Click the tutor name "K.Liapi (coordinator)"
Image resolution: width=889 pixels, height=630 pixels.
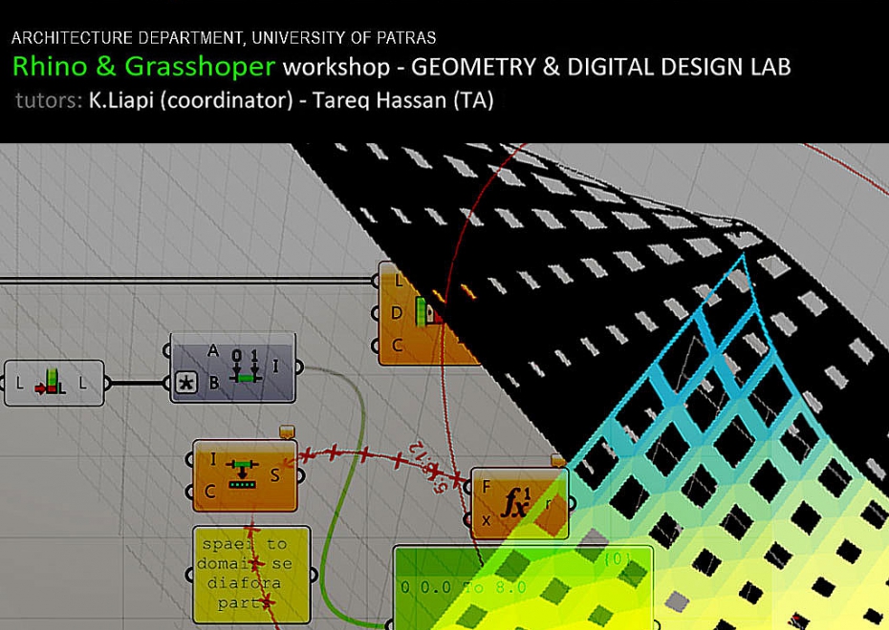(190, 100)
